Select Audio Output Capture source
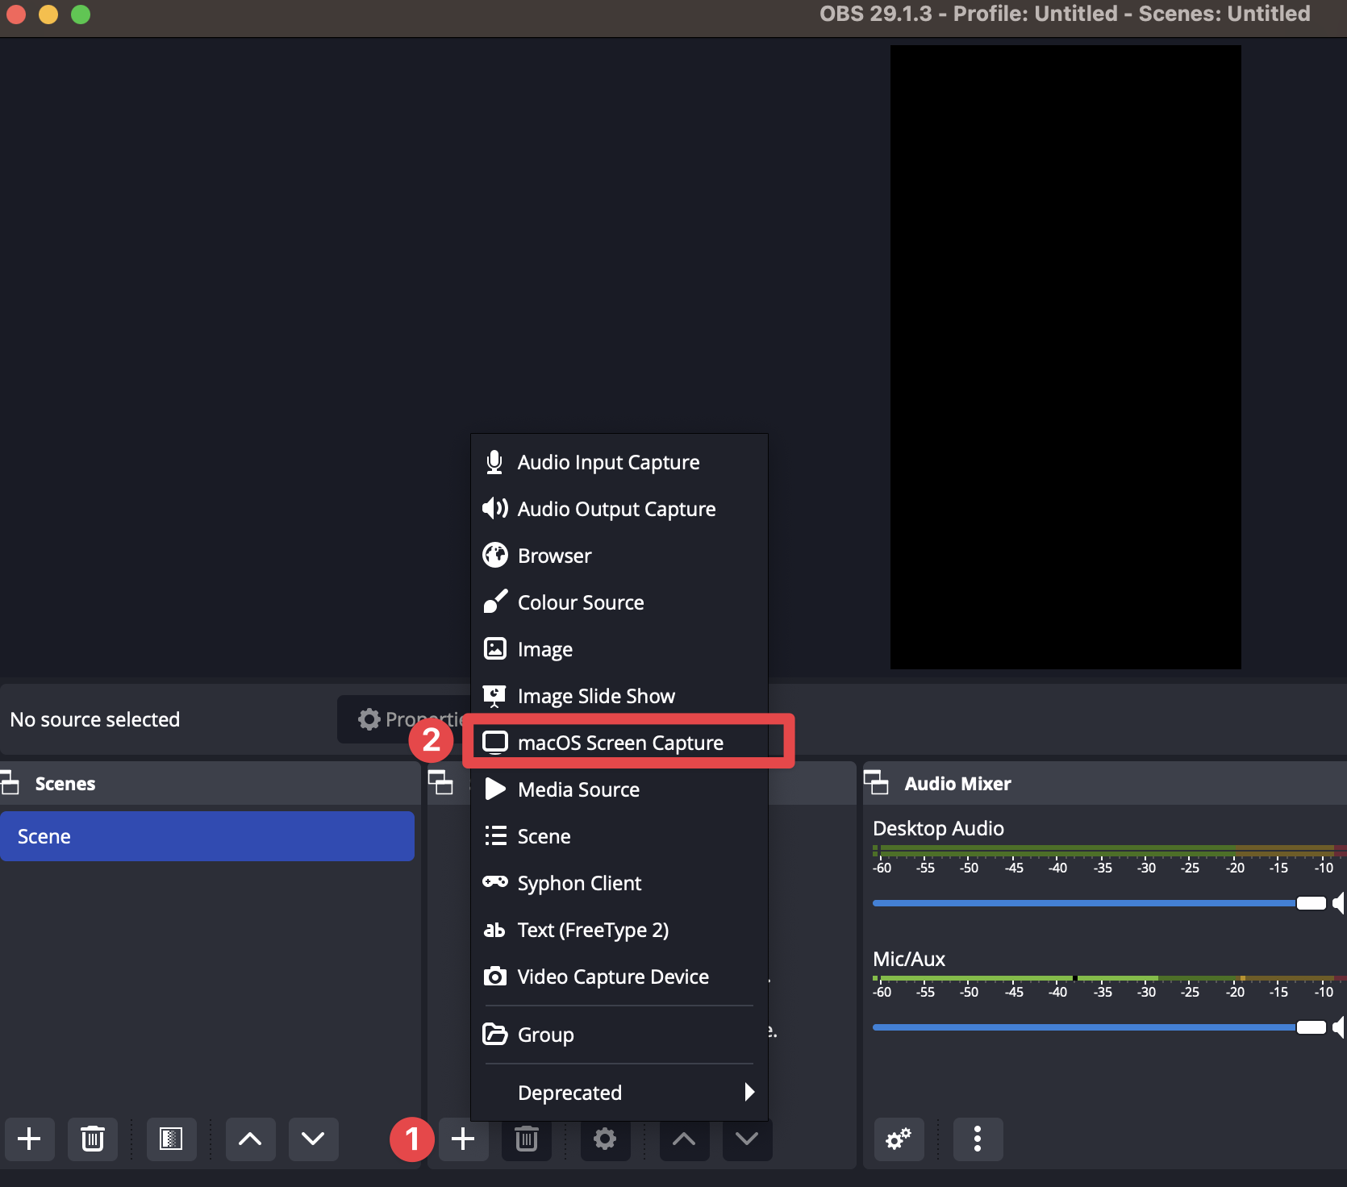The width and height of the screenshot is (1347, 1187). tap(619, 509)
